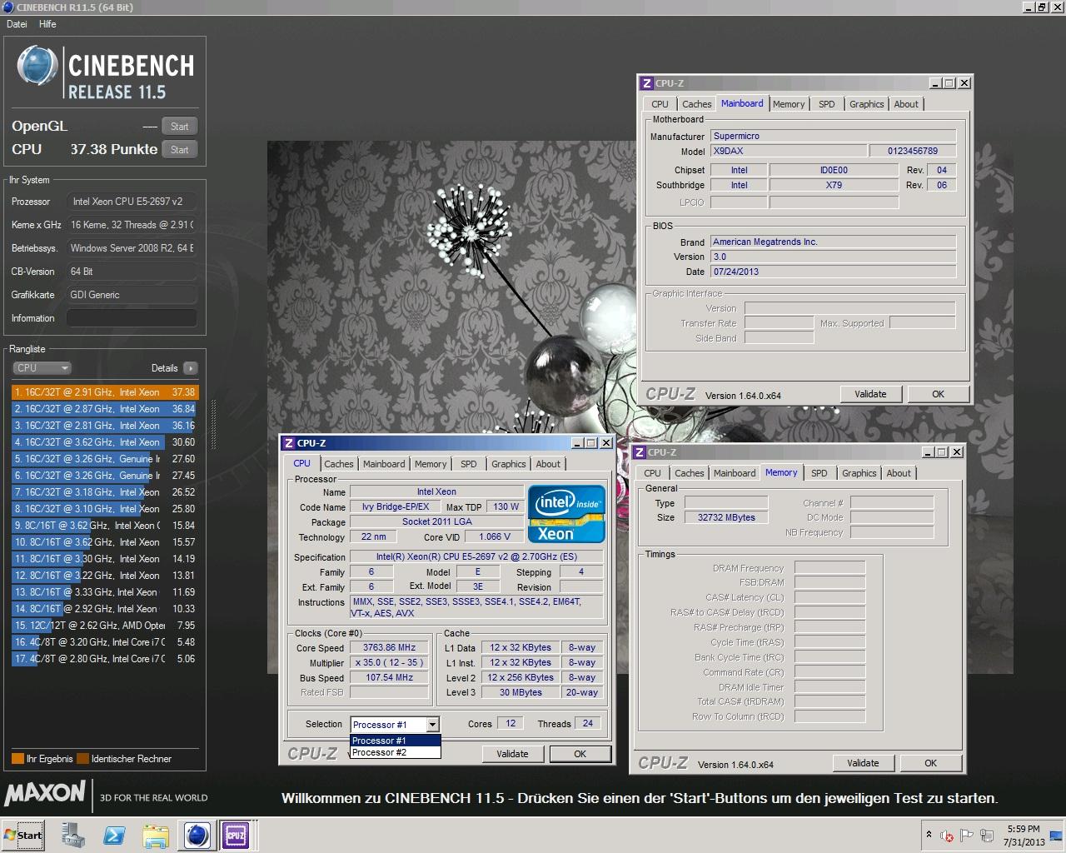Click the network tray icon

(987, 836)
